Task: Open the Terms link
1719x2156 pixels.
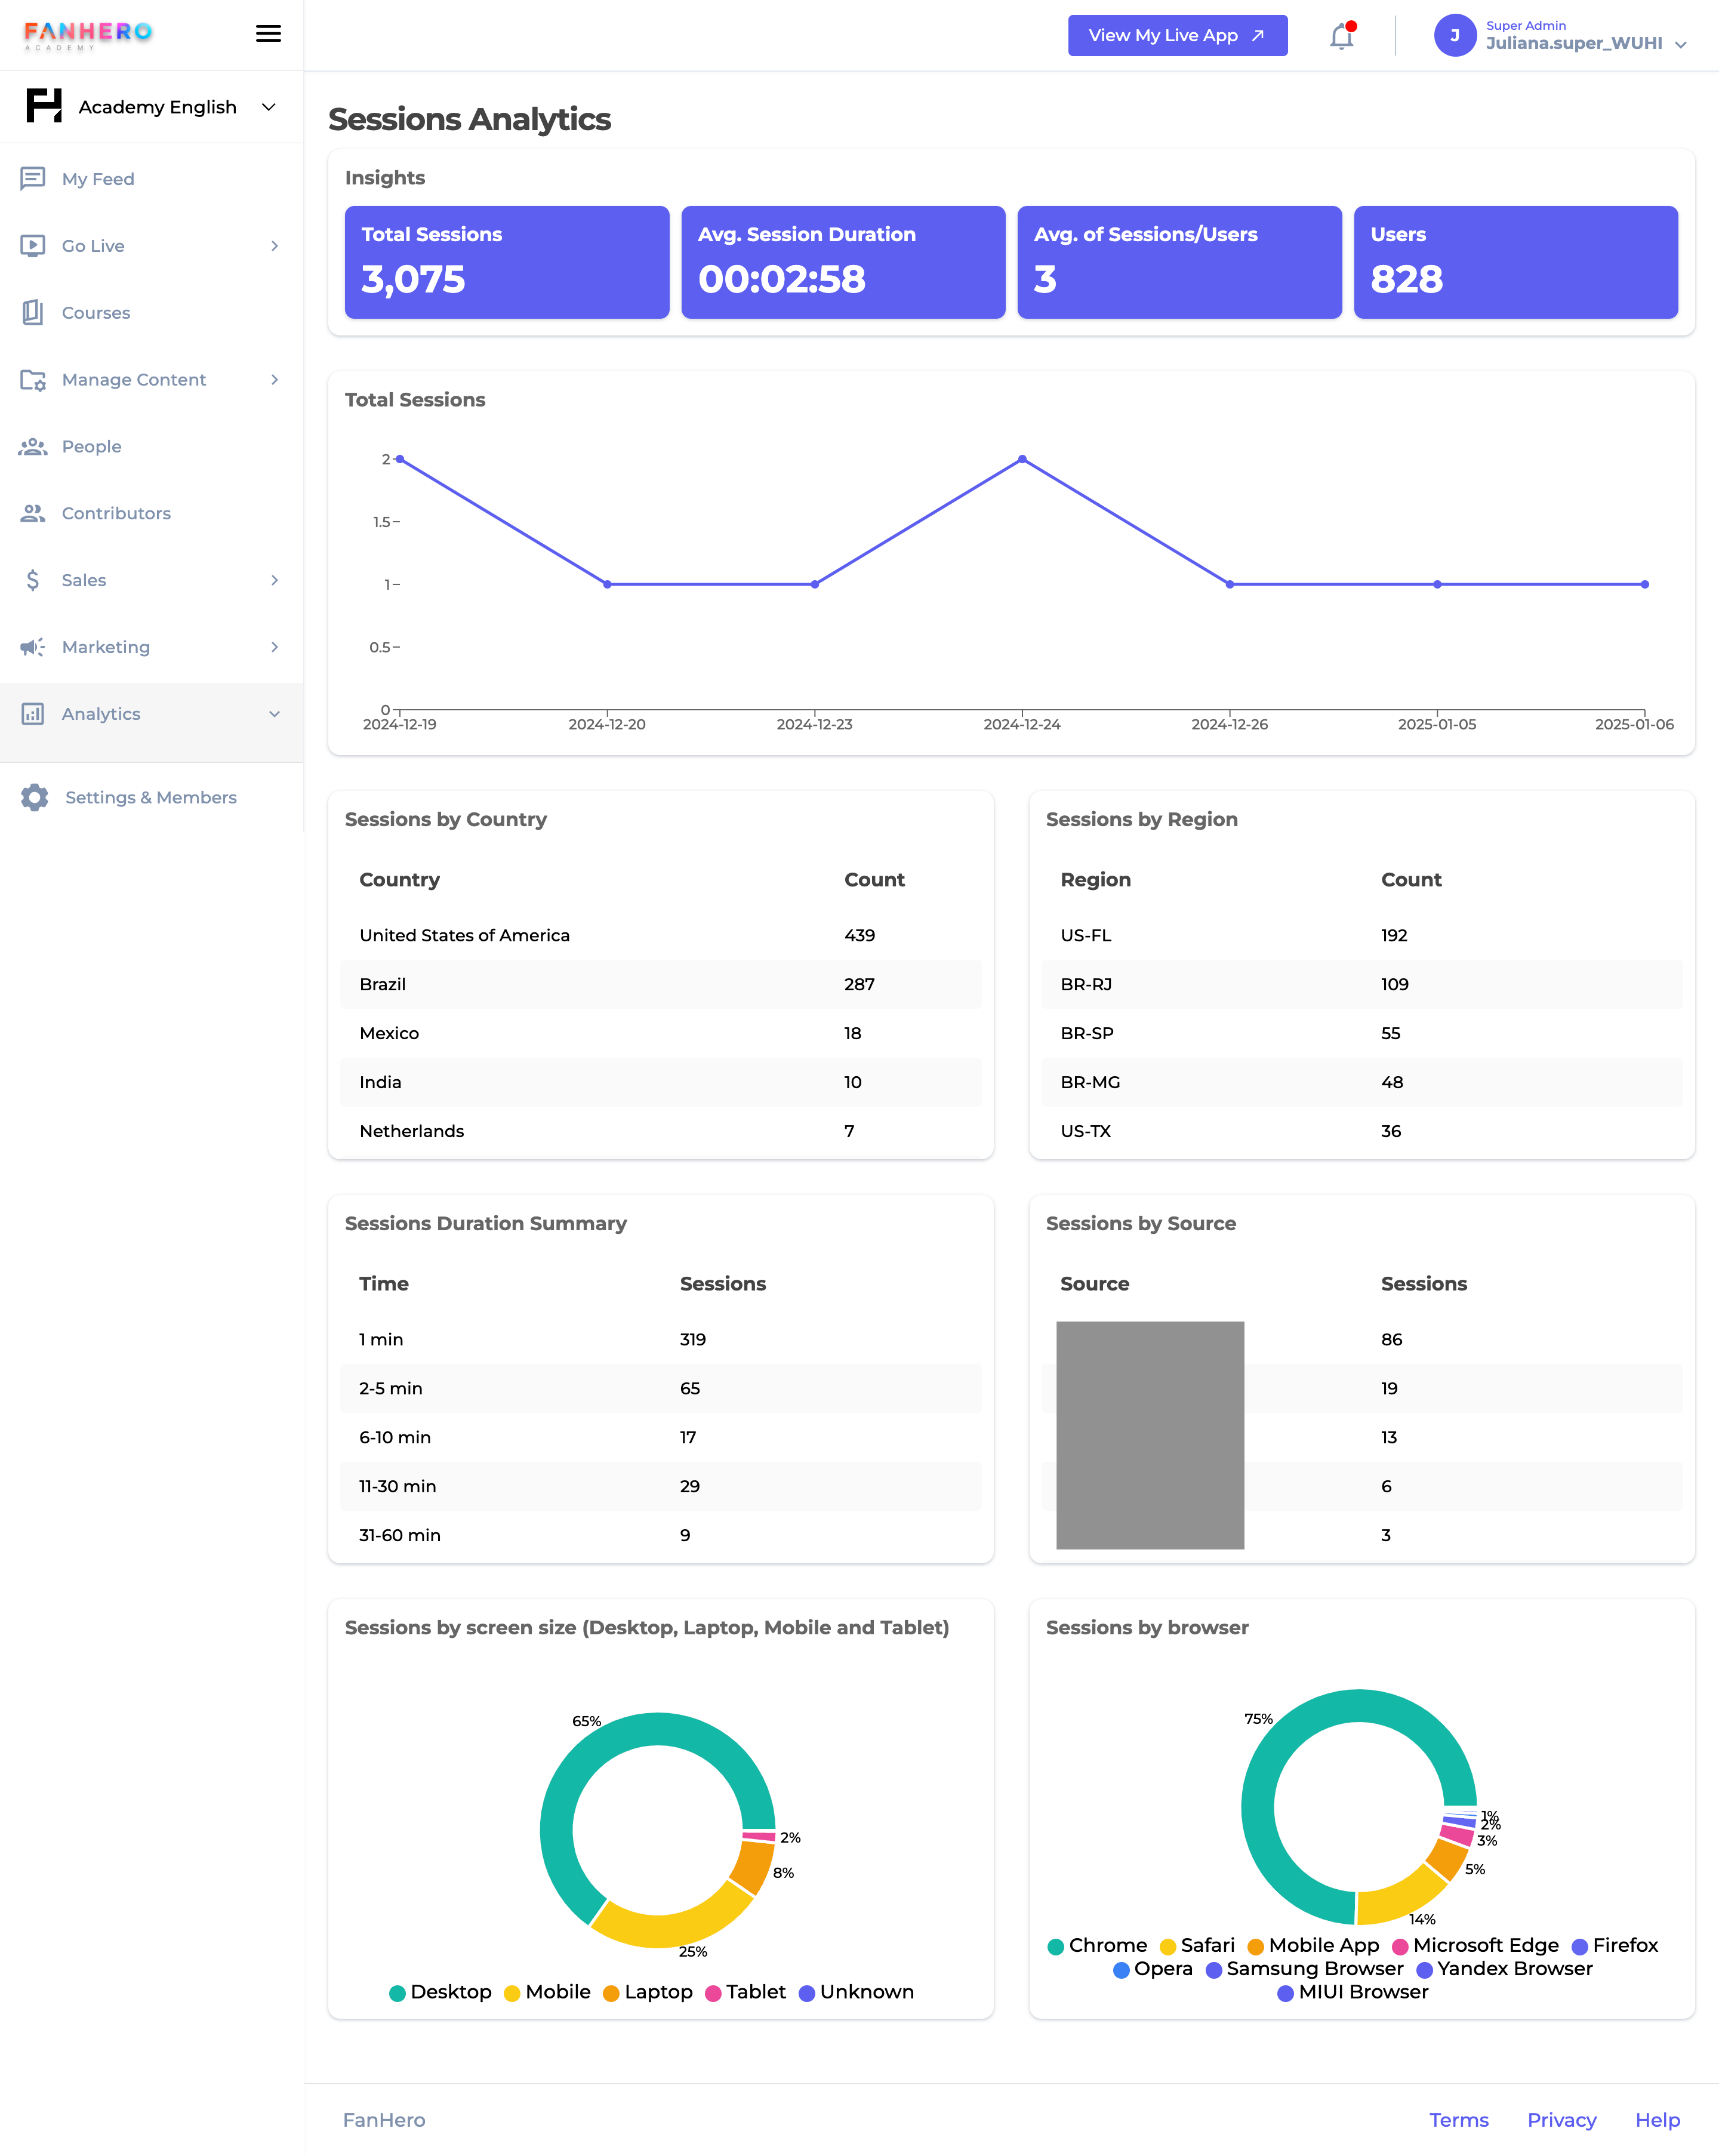Action: coord(1458,2120)
